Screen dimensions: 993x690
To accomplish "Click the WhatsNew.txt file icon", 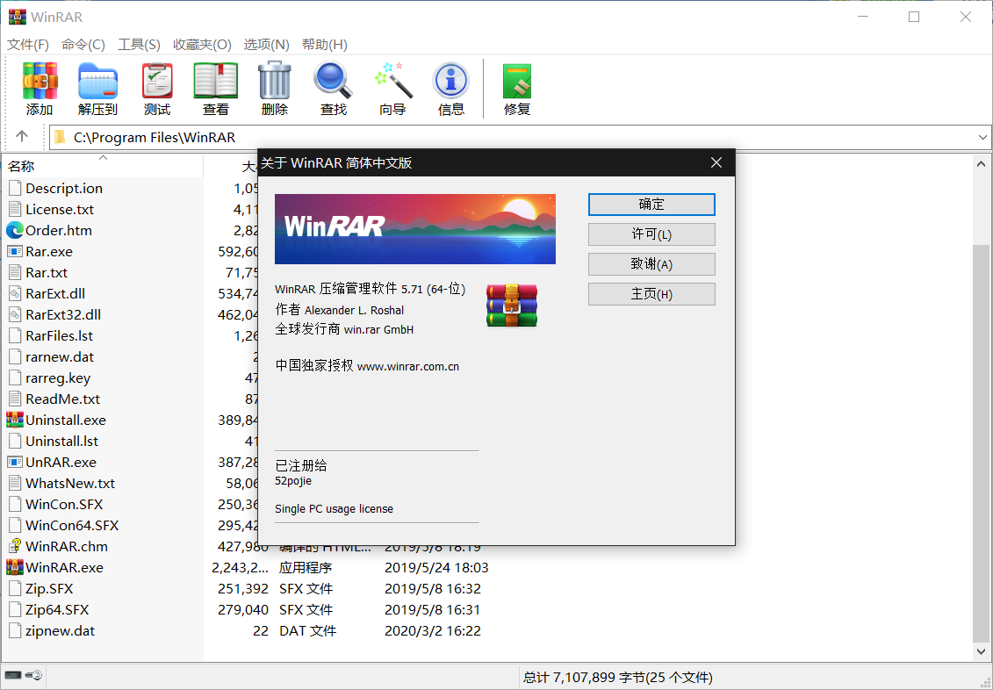I will [x=15, y=483].
